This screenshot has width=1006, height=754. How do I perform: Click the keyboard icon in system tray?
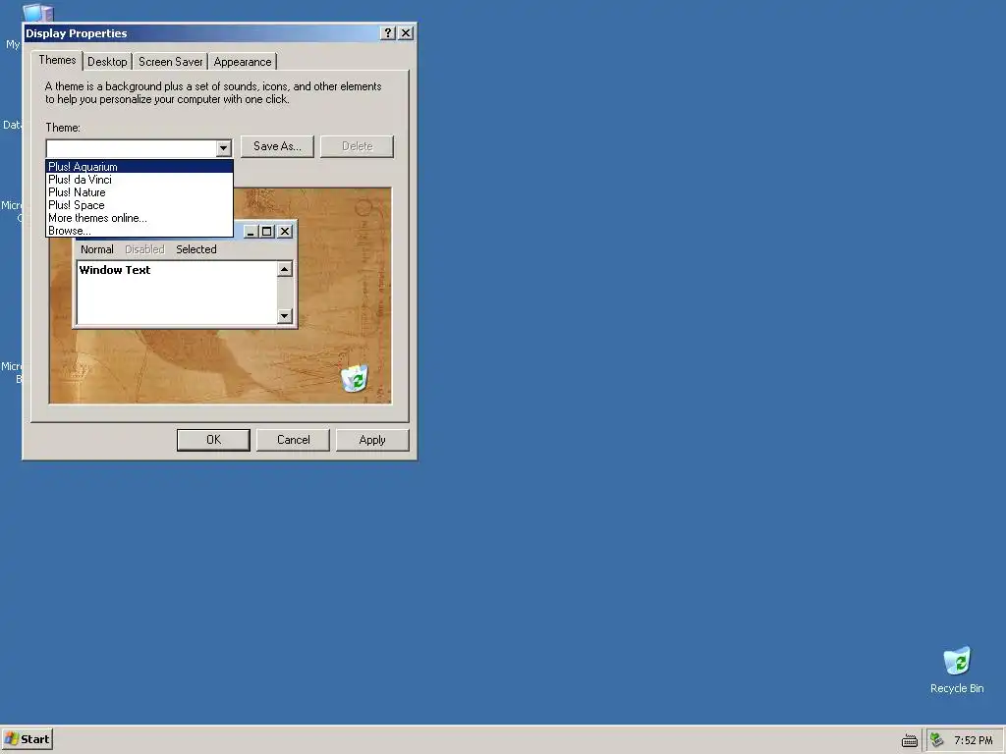click(x=910, y=740)
